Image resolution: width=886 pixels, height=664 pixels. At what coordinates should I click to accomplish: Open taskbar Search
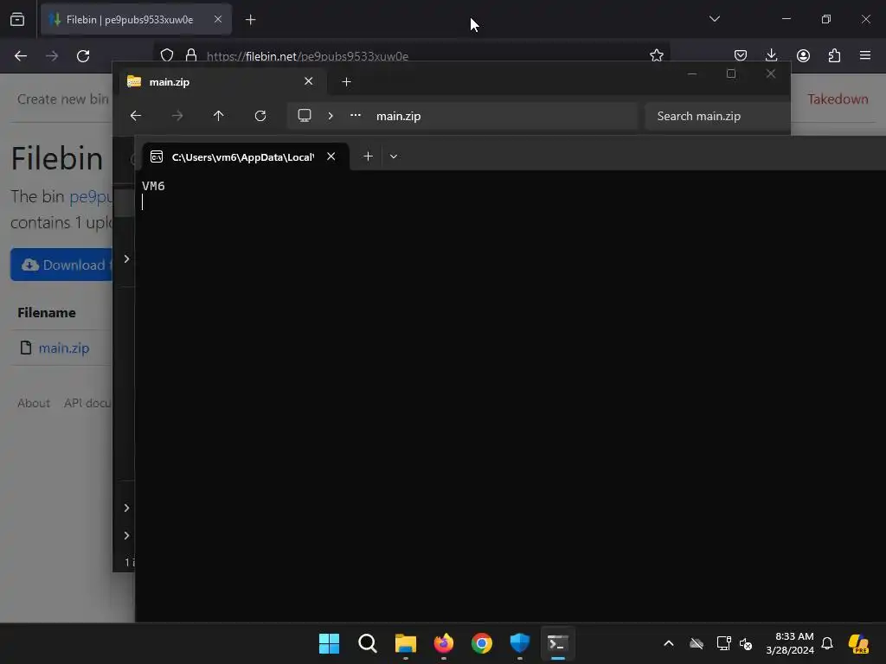[x=367, y=643]
